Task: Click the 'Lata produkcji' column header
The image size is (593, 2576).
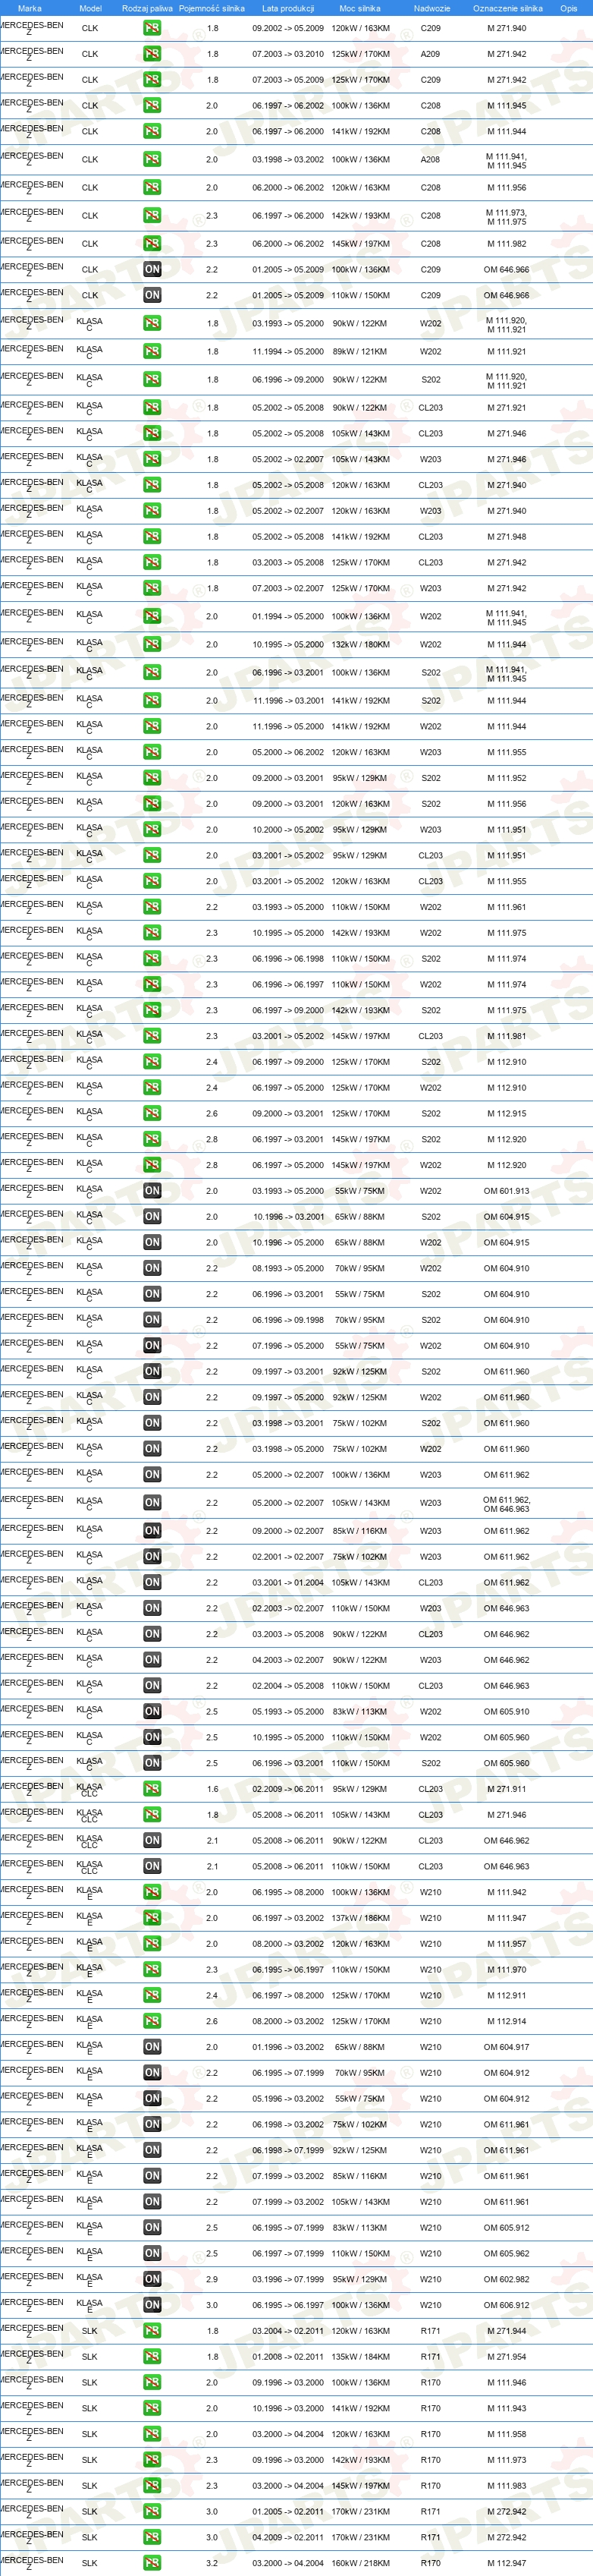Action: 287,8
